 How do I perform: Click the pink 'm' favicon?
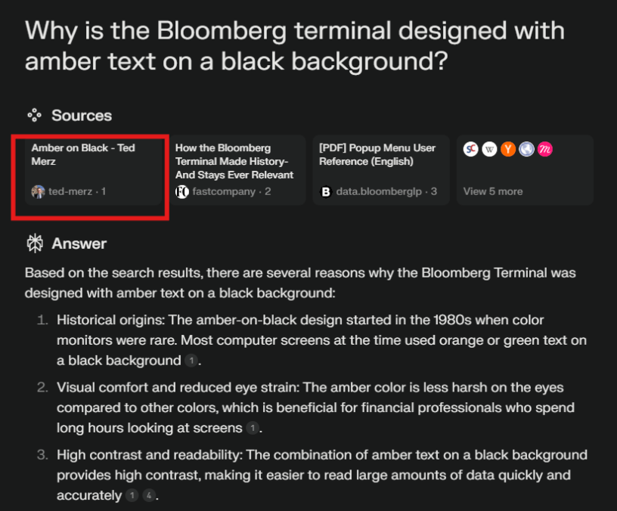coord(545,150)
